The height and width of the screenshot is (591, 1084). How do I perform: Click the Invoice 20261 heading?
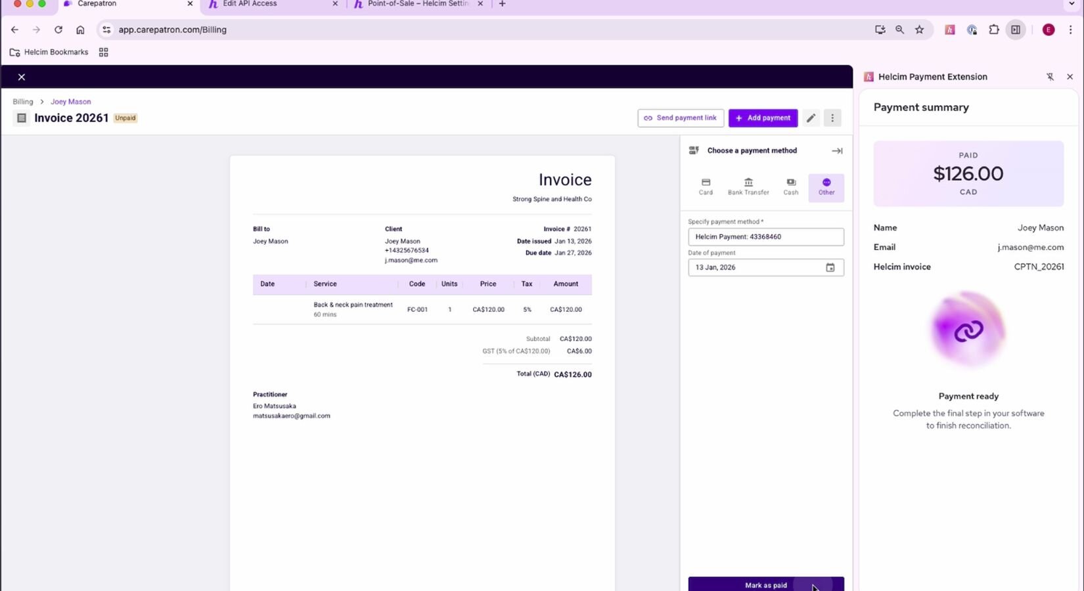coord(72,118)
